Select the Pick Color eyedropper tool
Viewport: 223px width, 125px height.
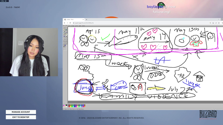(x=64, y=32)
